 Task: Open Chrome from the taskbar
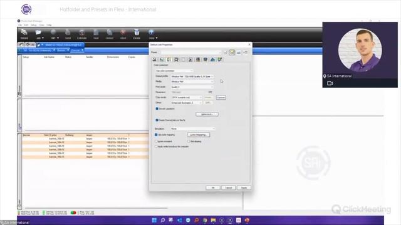[x=205, y=220]
